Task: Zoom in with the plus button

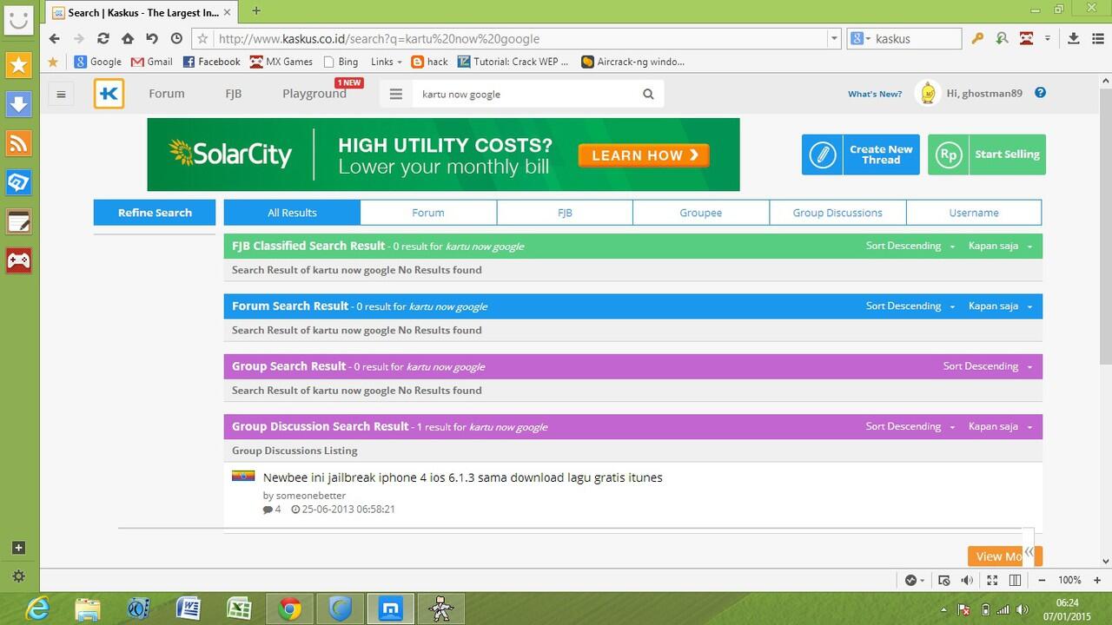Action: click(x=1096, y=580)
